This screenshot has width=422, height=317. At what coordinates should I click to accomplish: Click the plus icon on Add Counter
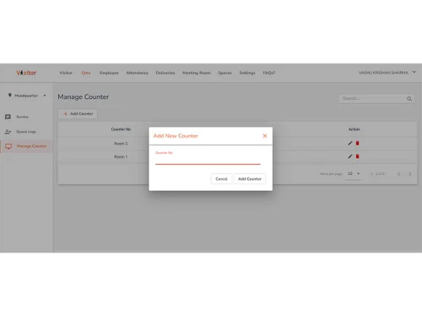(65, 113)
